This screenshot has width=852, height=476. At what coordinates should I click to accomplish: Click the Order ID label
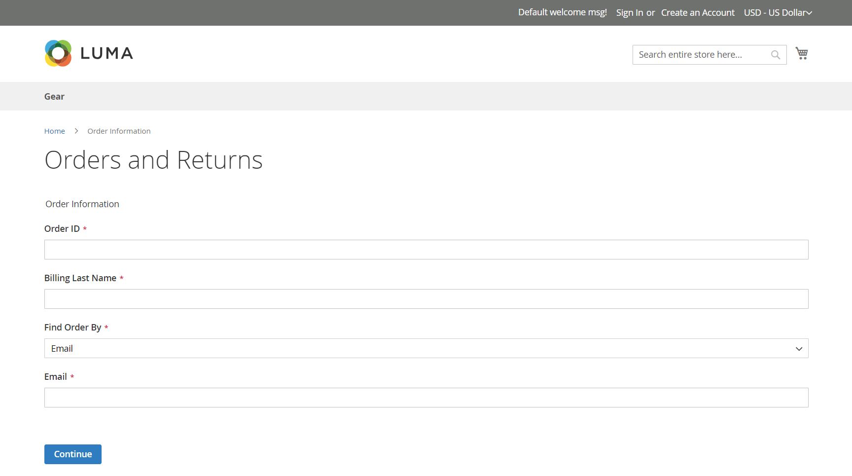pyautogui.click(x=62, y=229)
